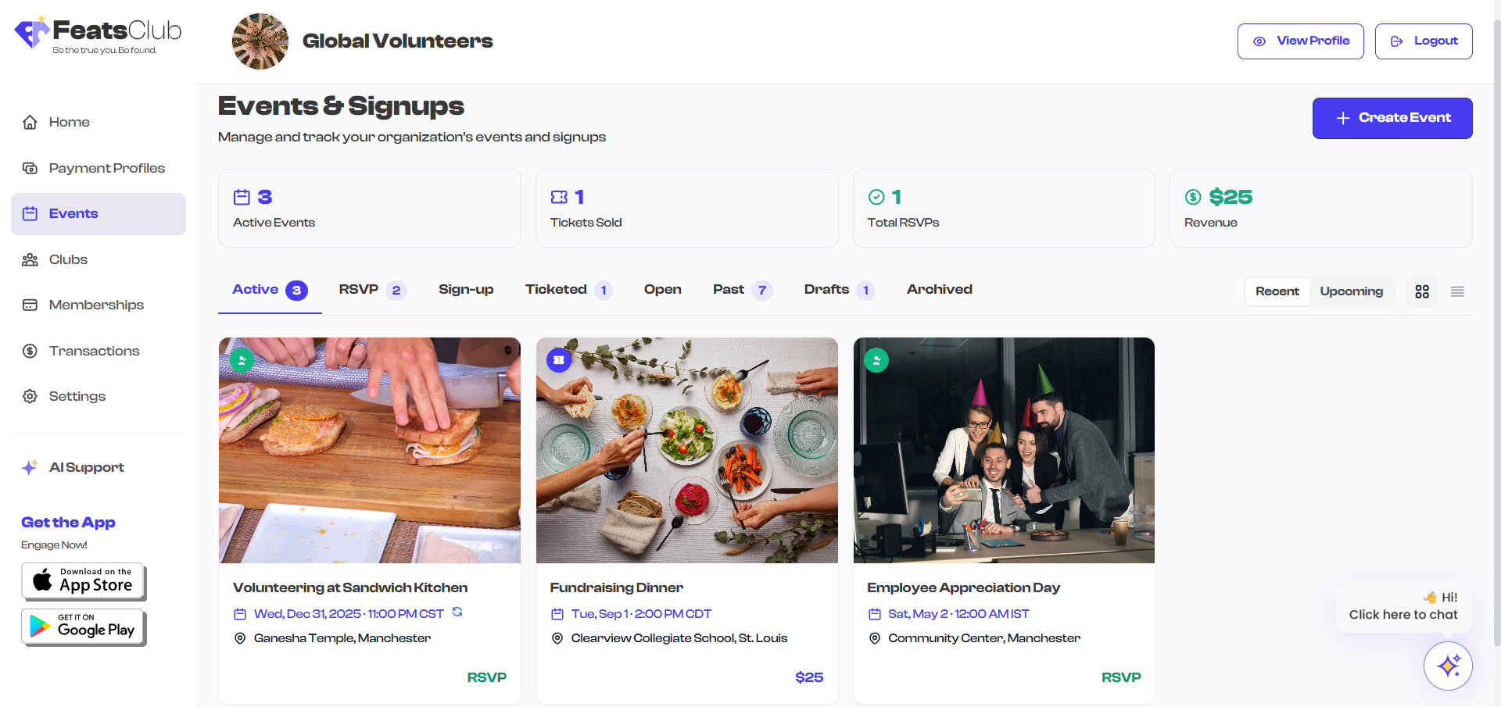Click the Clubs people icon
Screen dimensions: 1501x707
30,259
